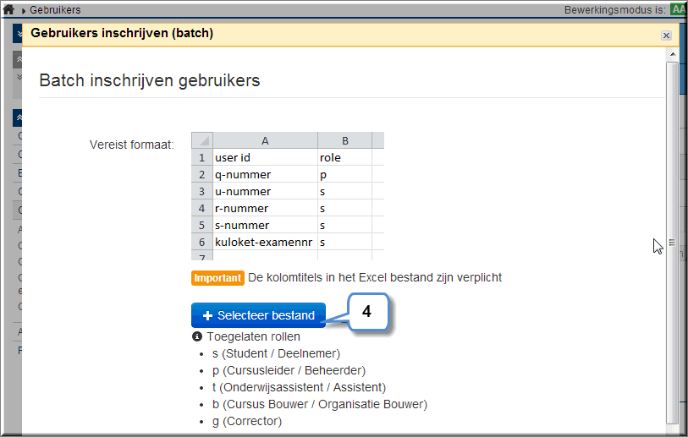This screenshot has height=437, width=688.
Task: Toggle the green Bewerkingsmodus edit mode switch
Action: click(679, 9)
